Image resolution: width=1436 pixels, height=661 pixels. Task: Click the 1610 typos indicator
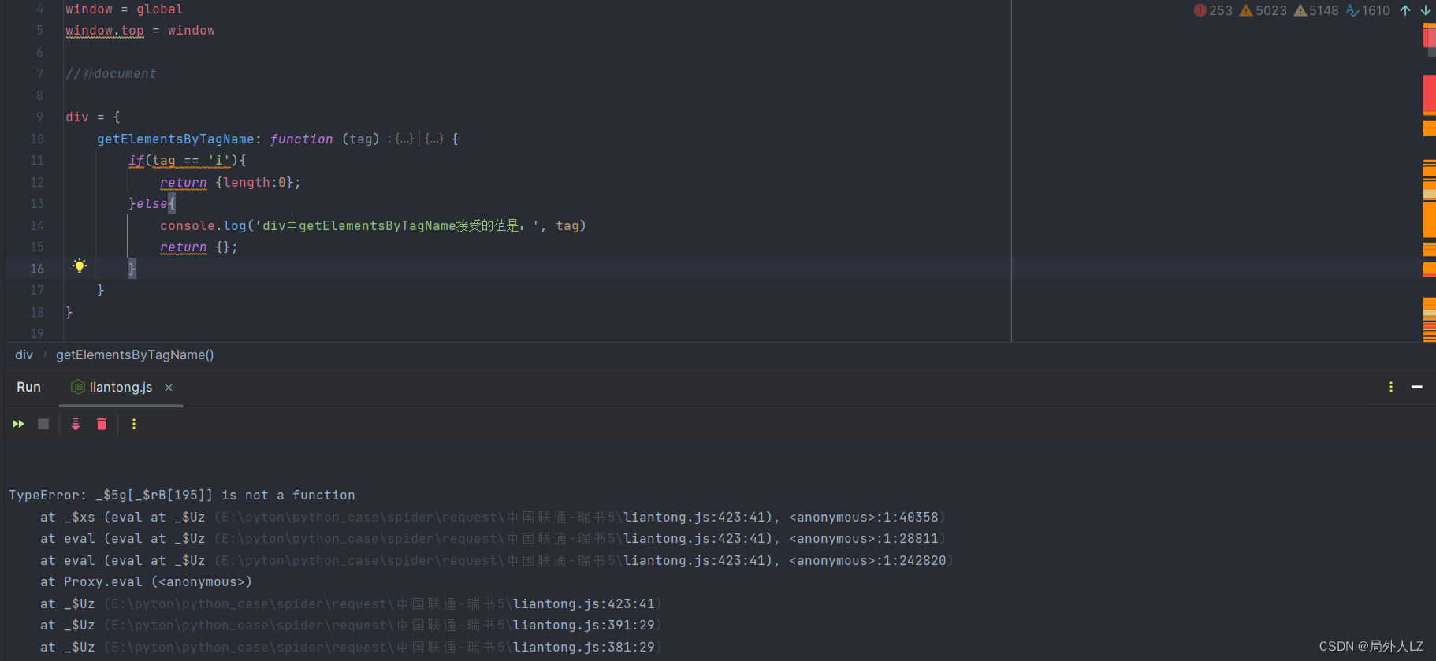tap(1368, 10)
